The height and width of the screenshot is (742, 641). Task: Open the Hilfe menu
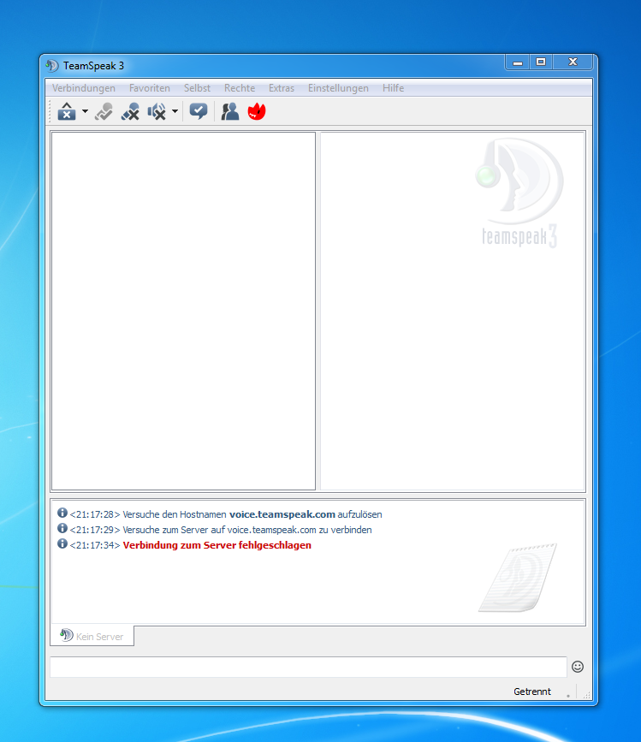pyautogui.click(x=393, y=88)
